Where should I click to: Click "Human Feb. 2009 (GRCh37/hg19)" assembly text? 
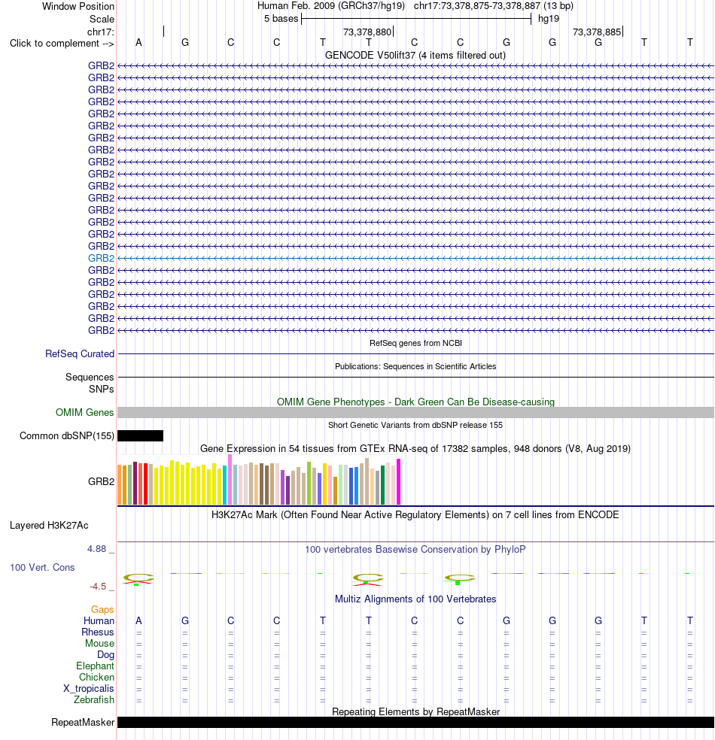(331, 6)
